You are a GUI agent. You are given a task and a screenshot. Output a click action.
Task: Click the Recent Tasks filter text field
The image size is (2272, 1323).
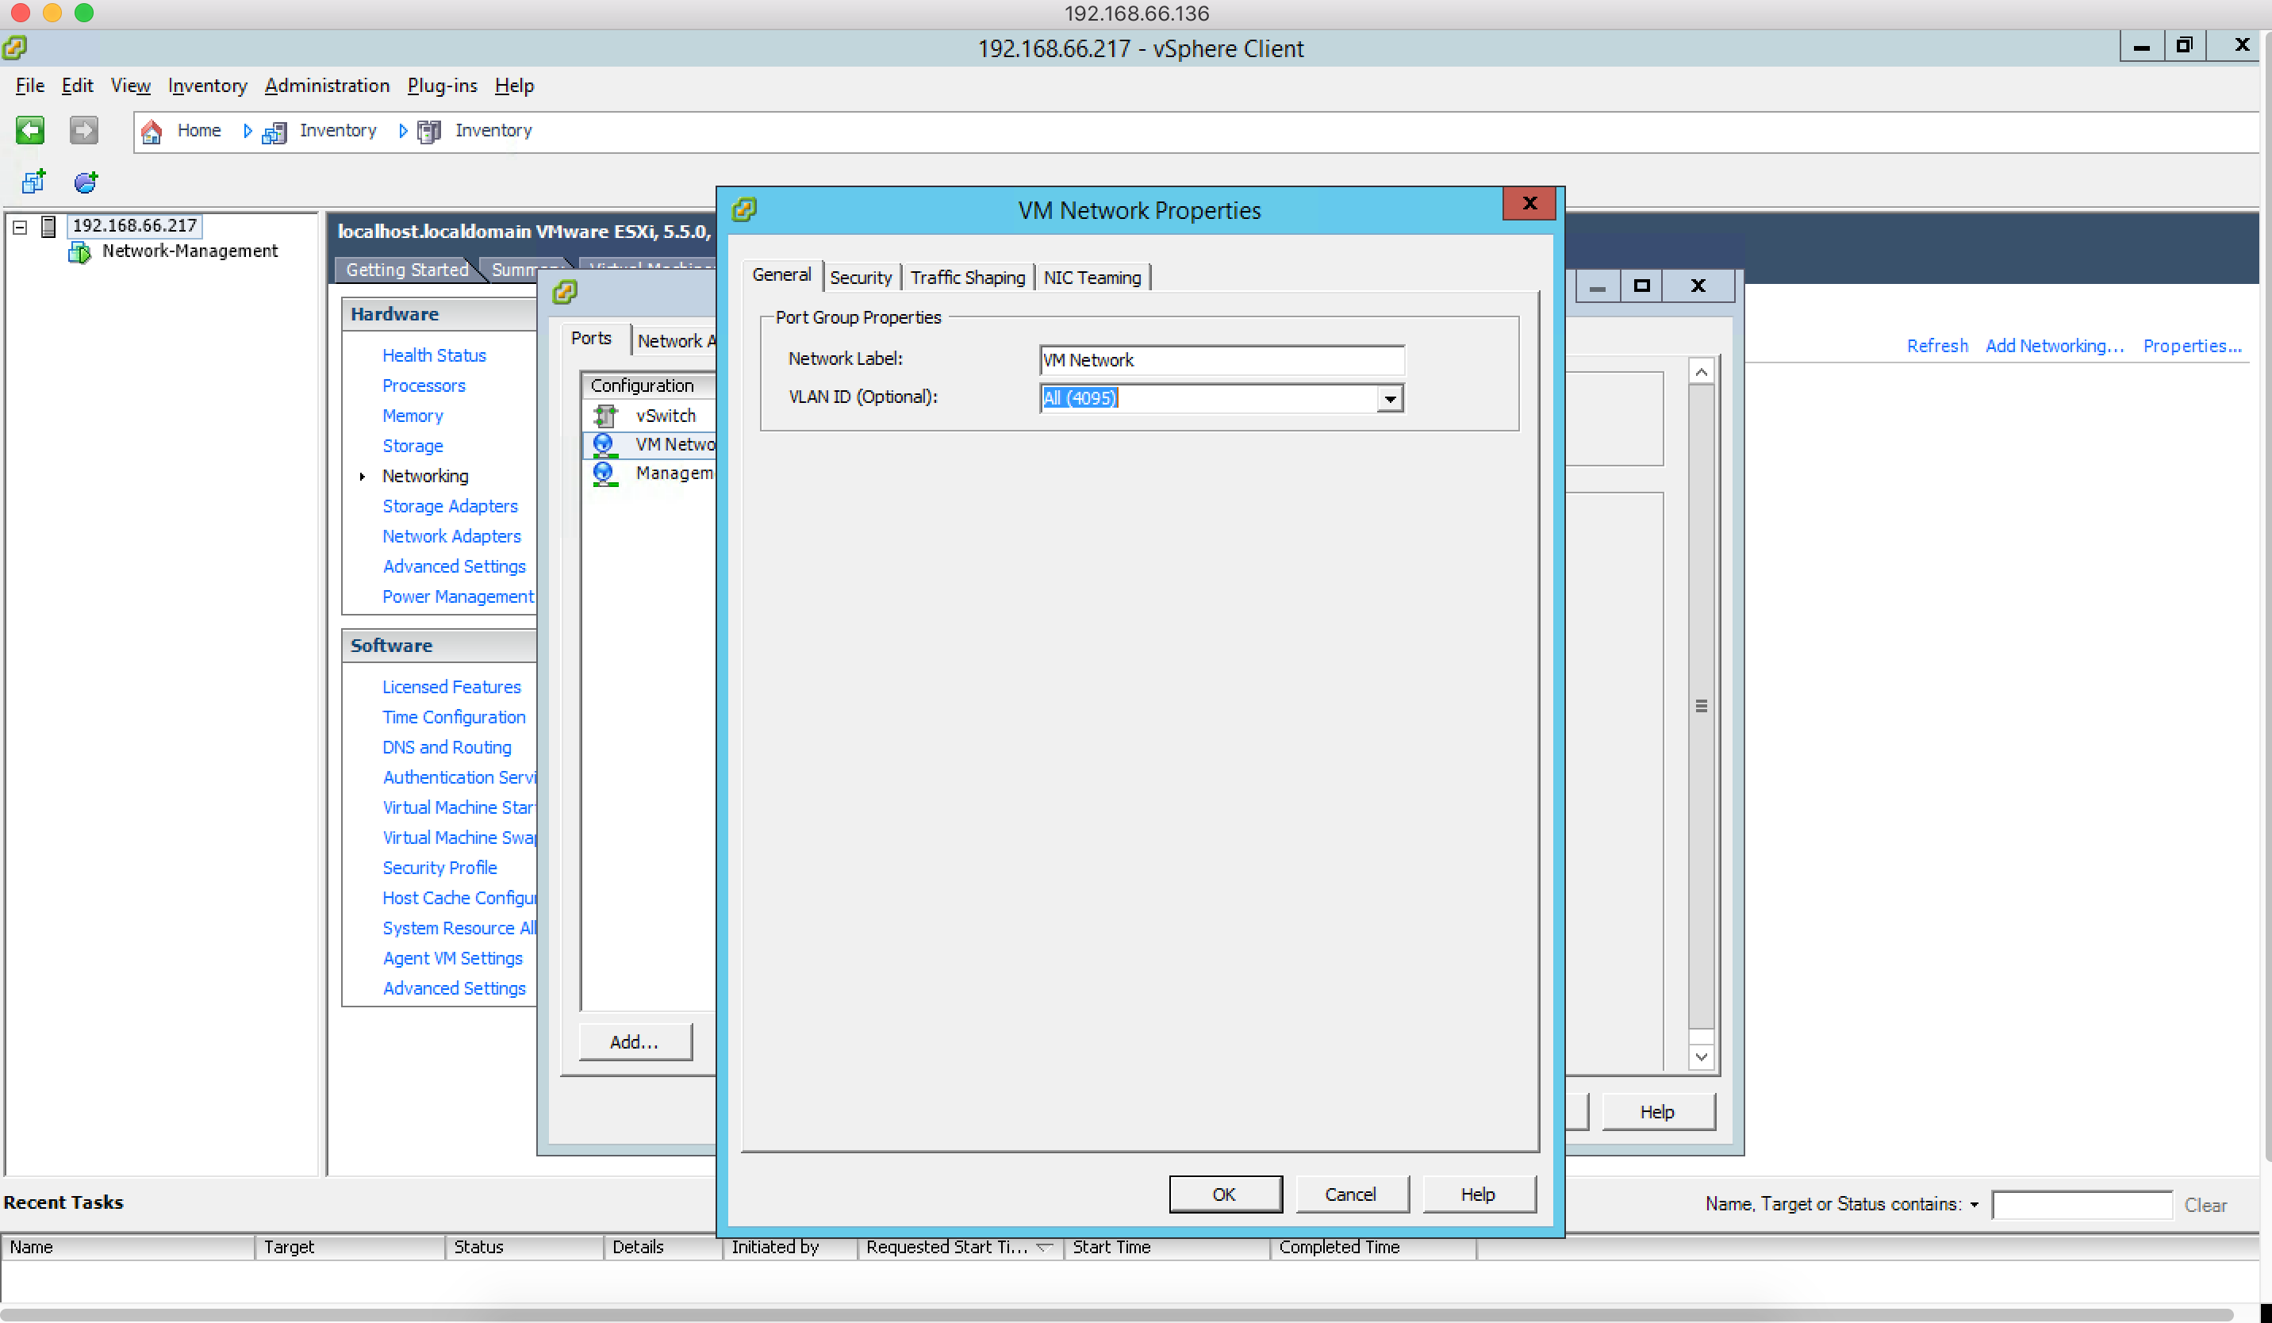pyautogui.click(x=2082, y=1206)
